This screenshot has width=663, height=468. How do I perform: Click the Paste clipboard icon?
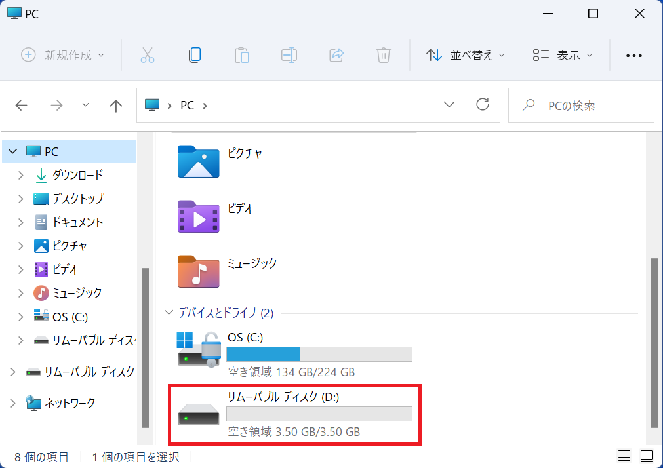click(241, 55)
